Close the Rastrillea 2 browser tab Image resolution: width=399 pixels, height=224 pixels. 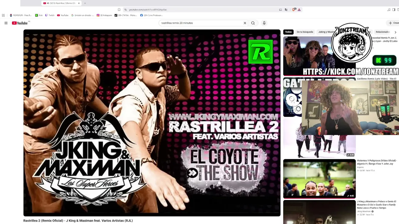(79, 3)
